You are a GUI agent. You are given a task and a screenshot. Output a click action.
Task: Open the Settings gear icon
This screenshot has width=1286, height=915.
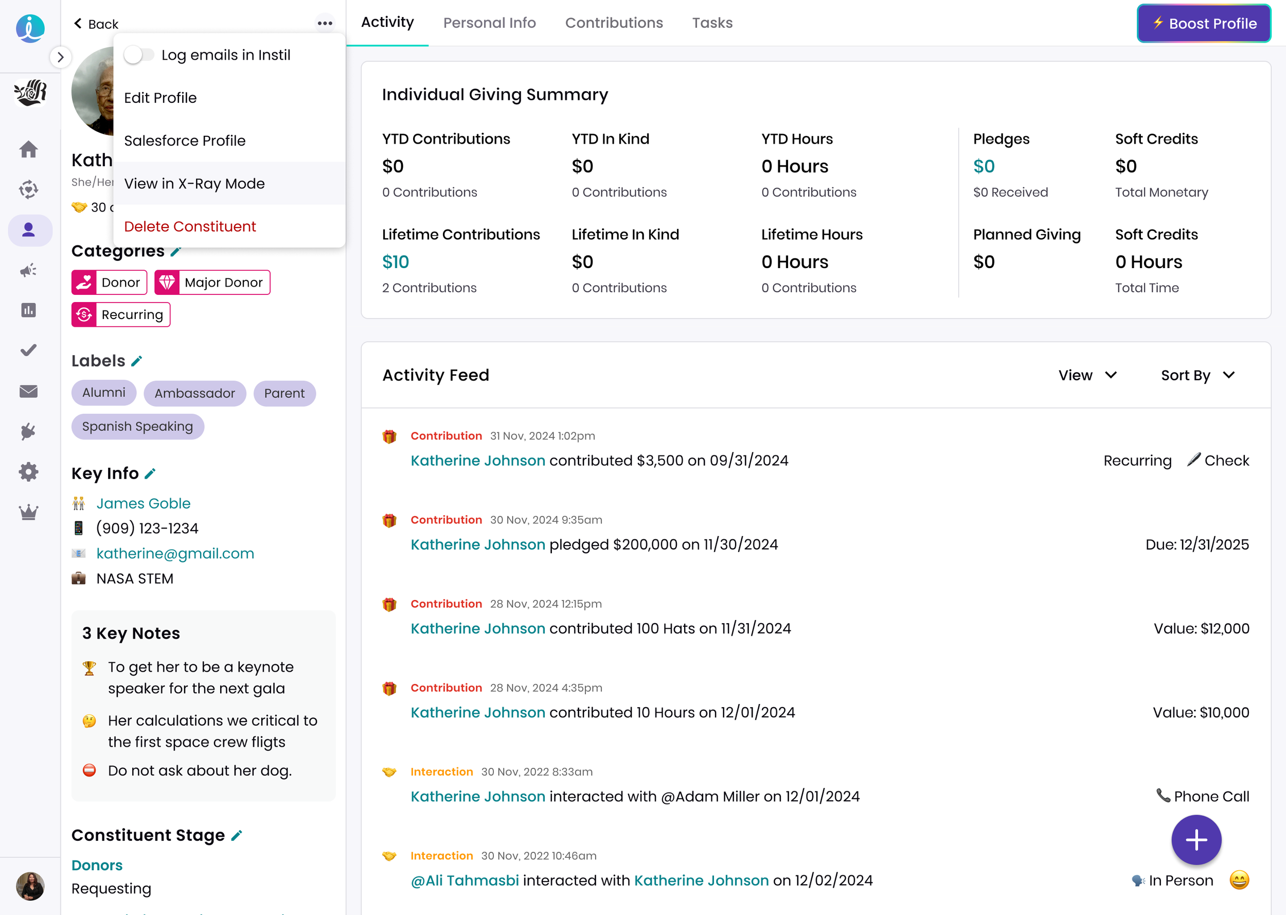coord(29,471)
